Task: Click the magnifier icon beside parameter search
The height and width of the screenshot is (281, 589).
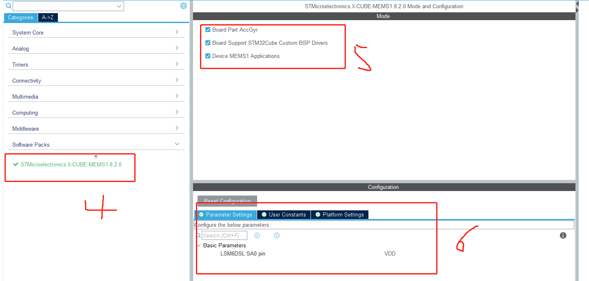Action: coord(198,235)
